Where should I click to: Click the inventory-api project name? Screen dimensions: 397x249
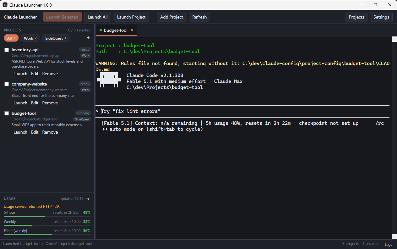[x=25, y=50]
